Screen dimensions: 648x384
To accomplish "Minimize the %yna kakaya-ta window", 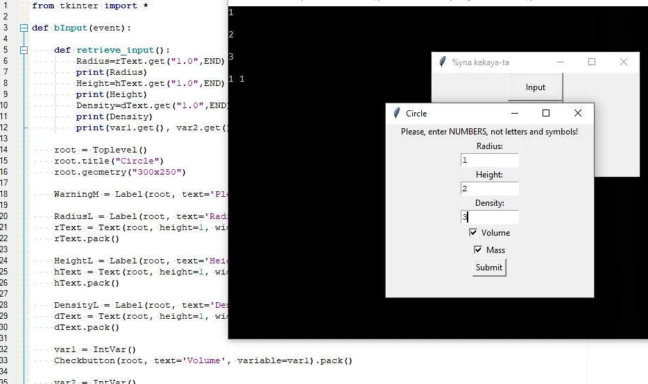I will point(560,62).
